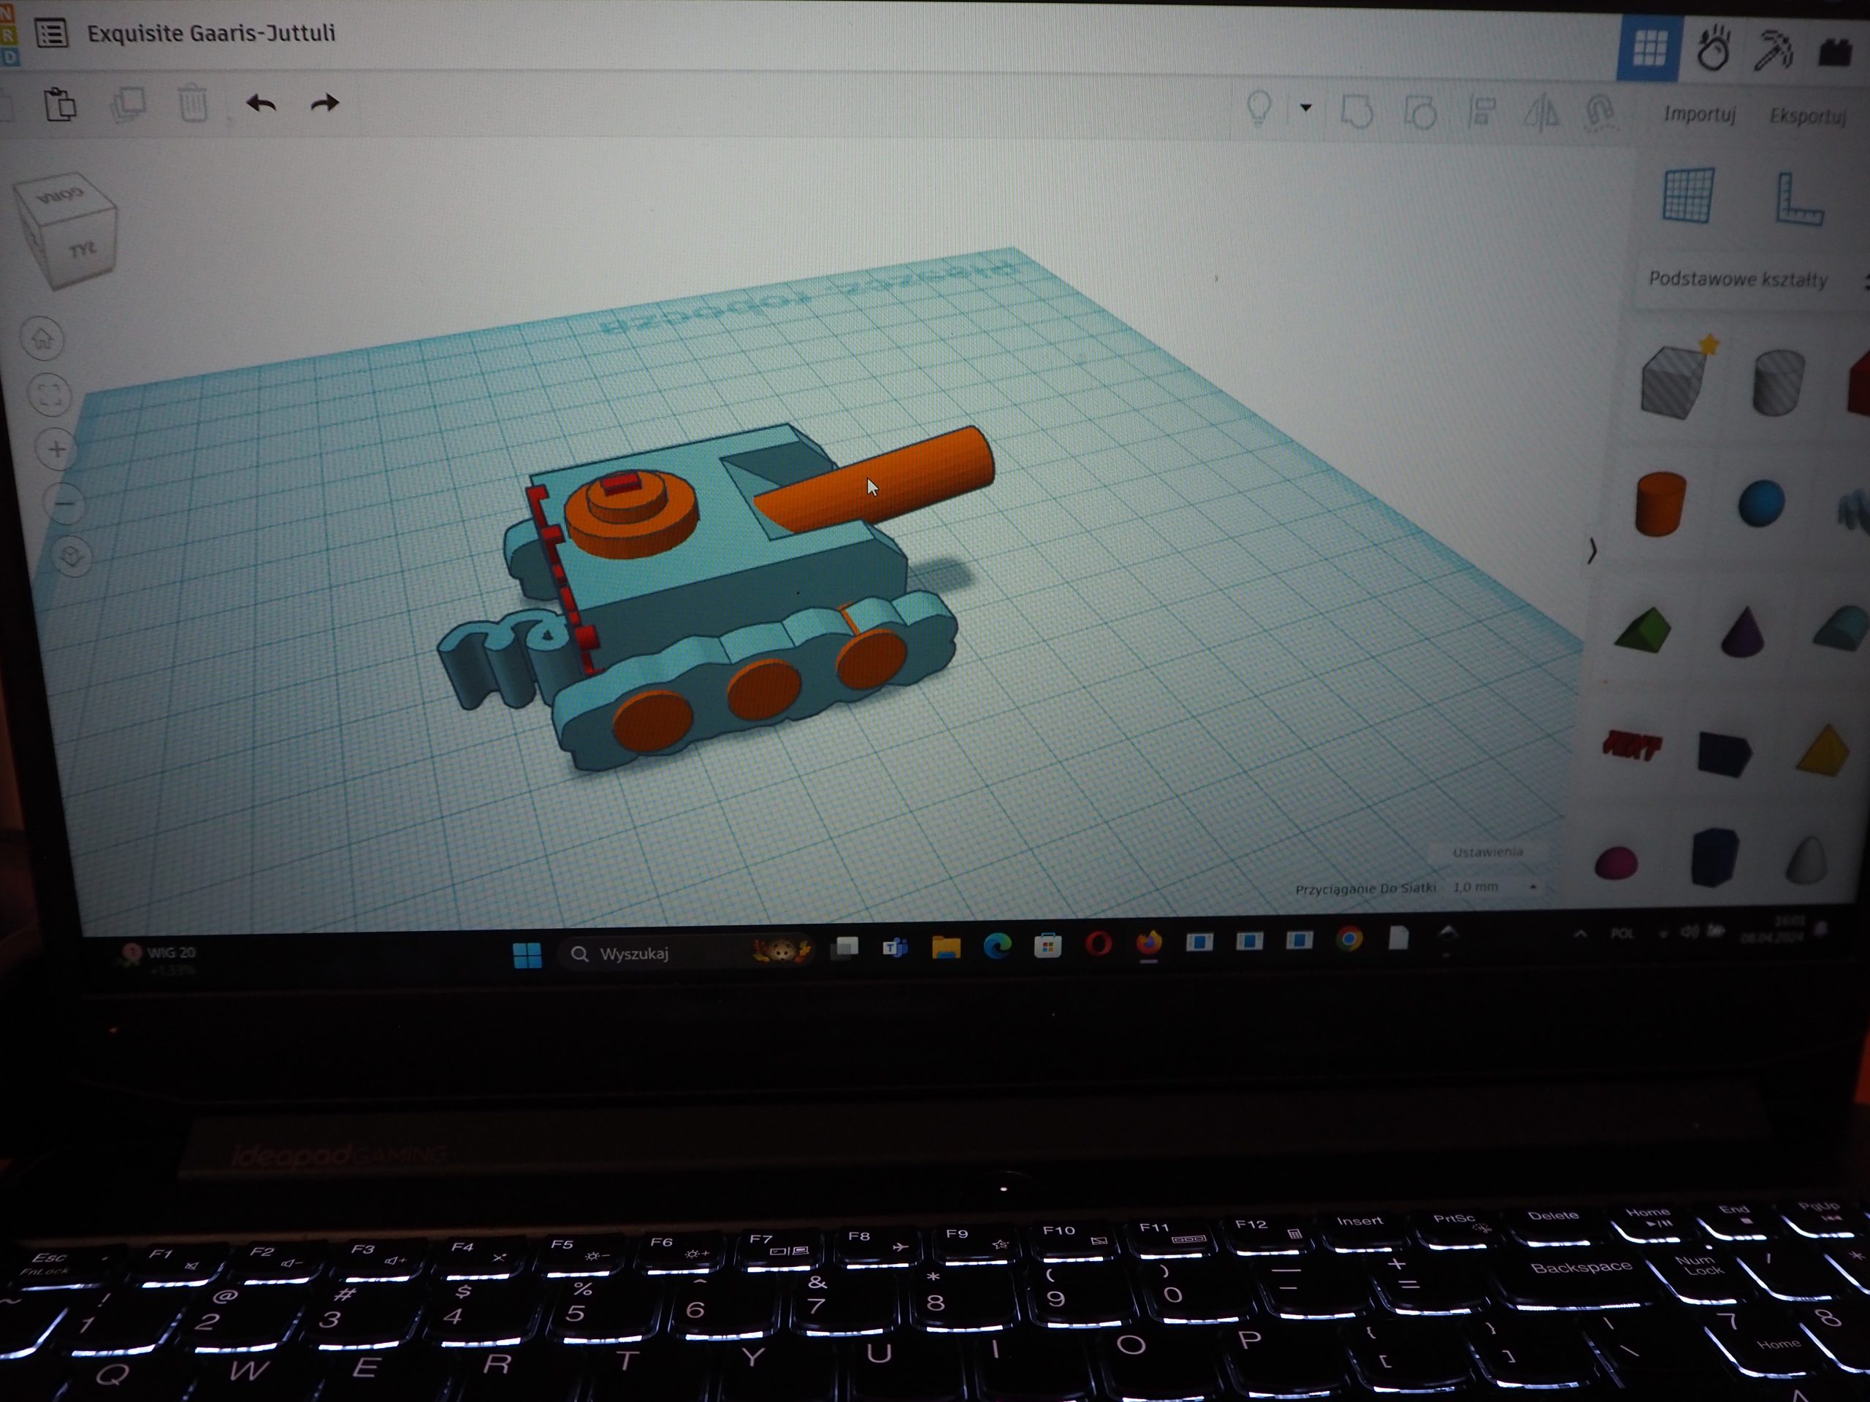Click the Align tool icon
Viewport: 1870px width, 1402px height.
tap(1482, 111)
